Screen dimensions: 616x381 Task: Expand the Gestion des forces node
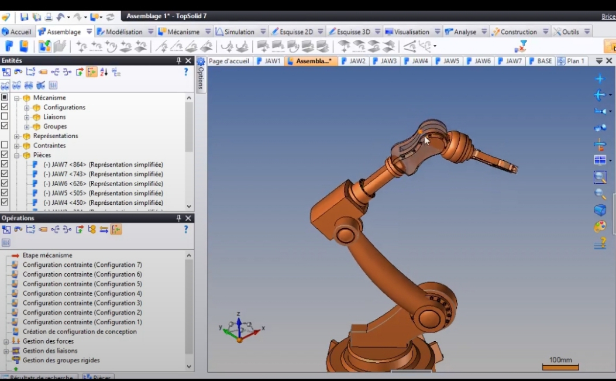pyautogui.click(x=6, y=342)
